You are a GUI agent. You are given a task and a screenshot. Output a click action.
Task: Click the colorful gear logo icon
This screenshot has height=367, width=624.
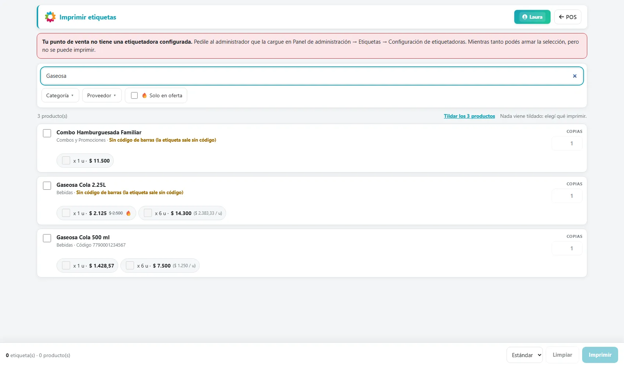[x=50, y=17]
